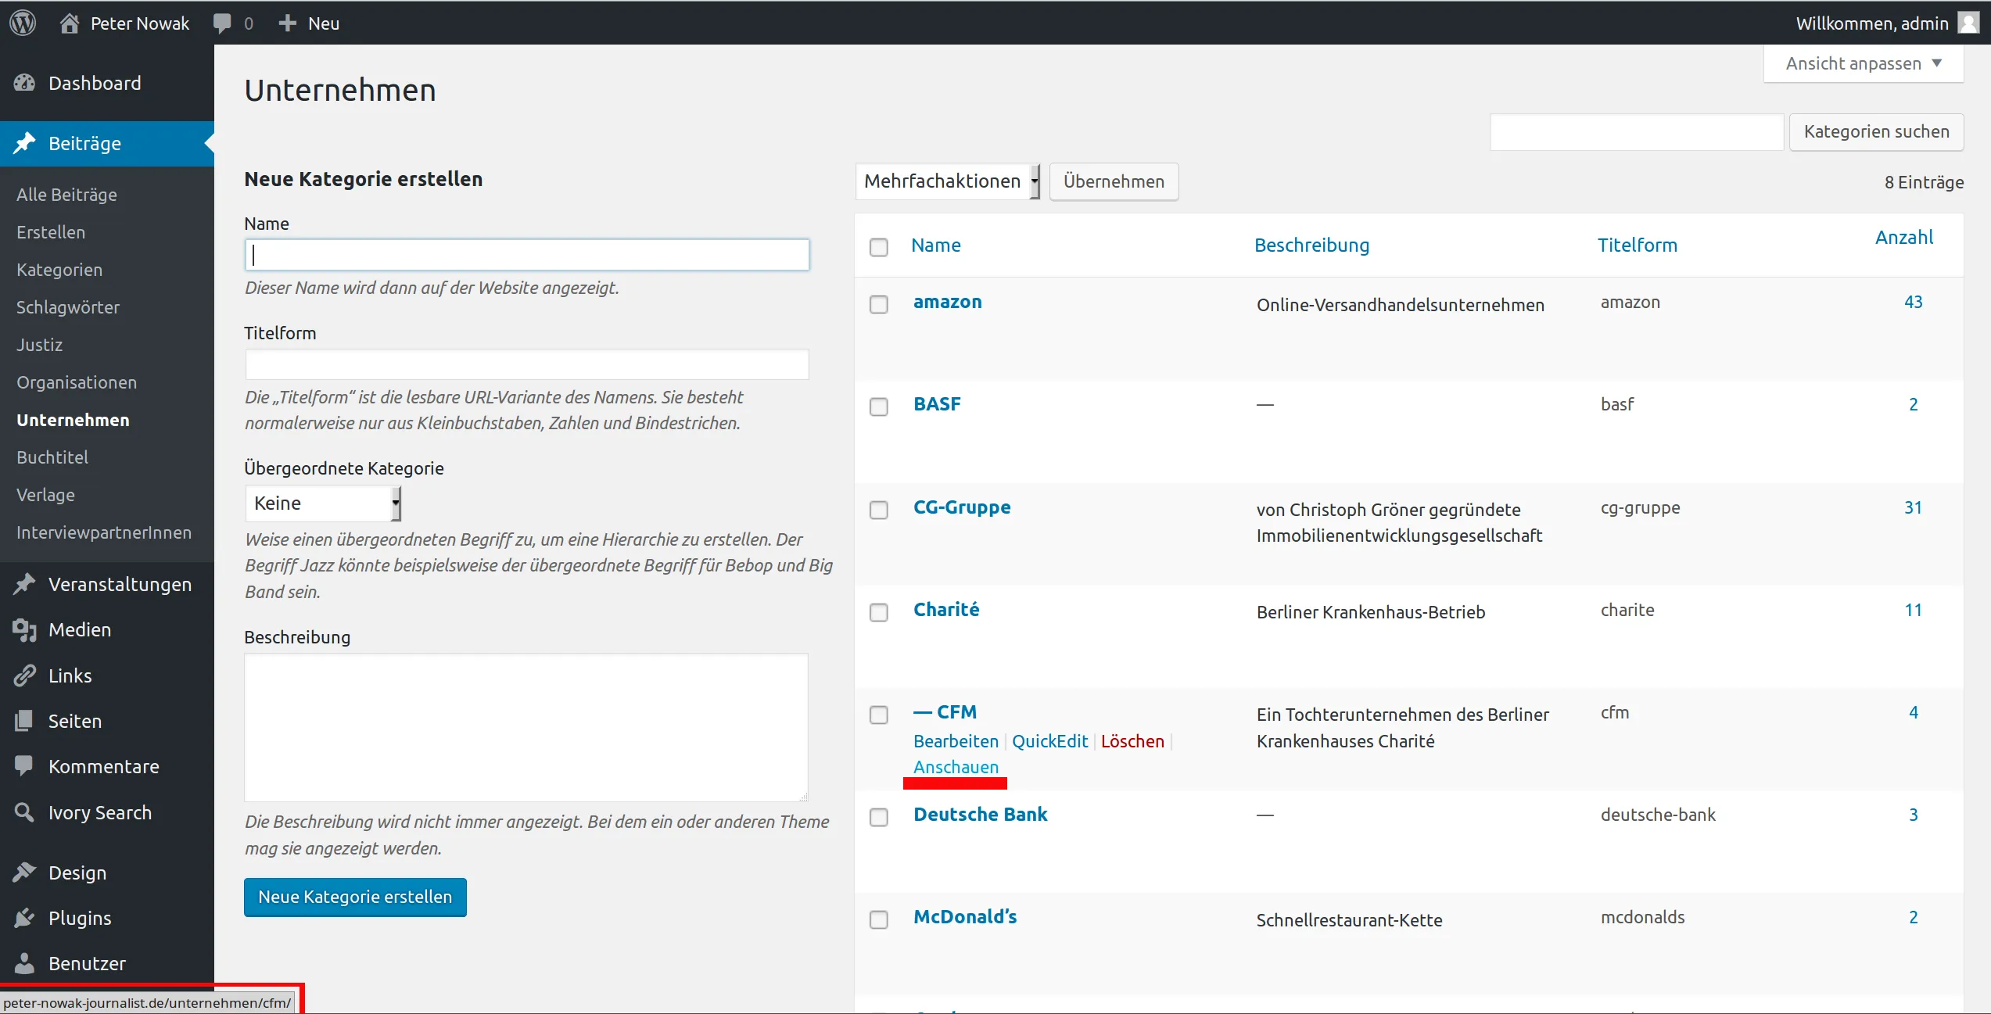Open the Organisationen submenu item
The image size is (1991, 1014).
coord(77,382)
